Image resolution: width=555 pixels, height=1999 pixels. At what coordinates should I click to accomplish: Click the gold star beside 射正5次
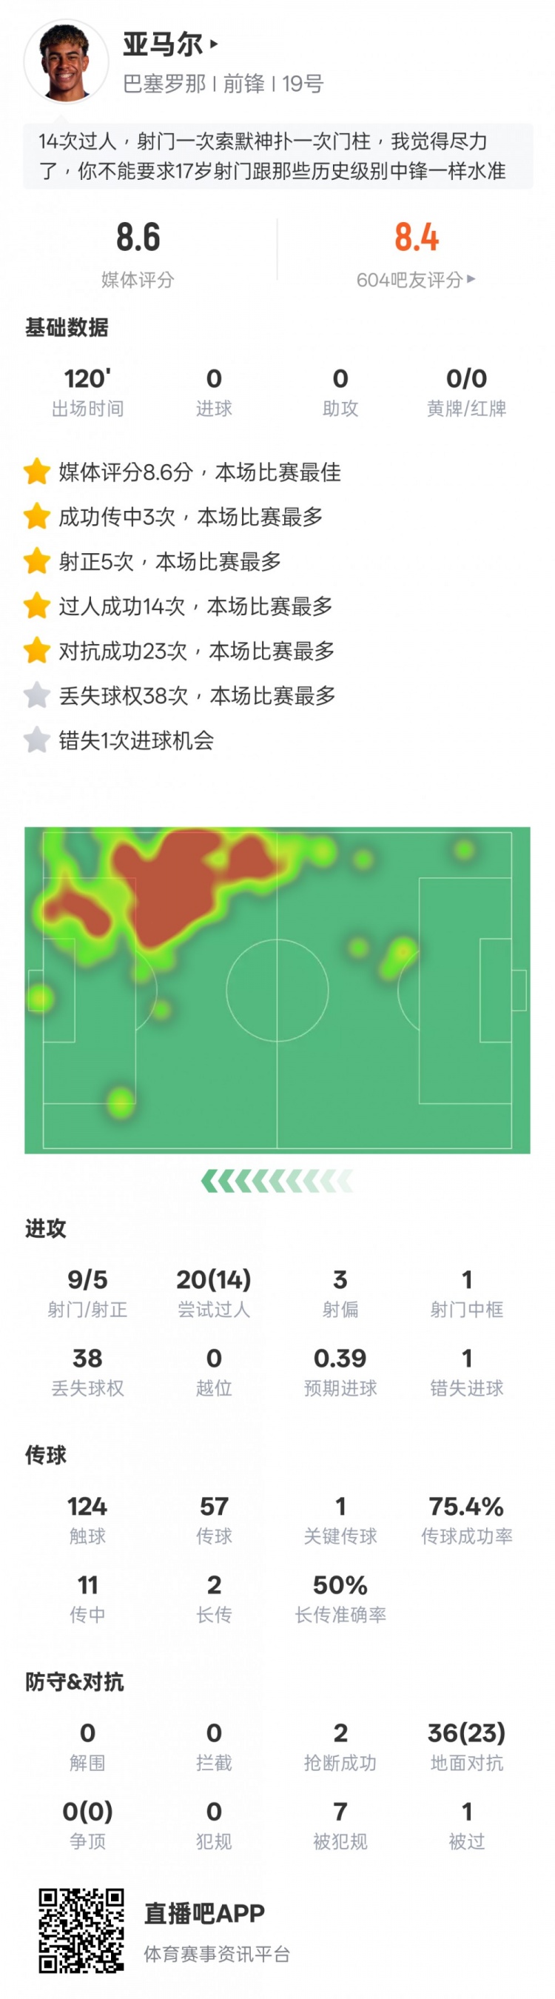[x=36, y=561]
